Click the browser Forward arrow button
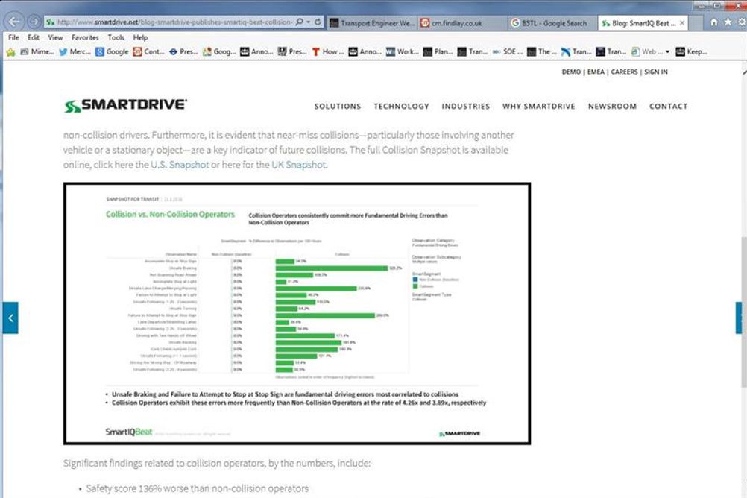 34,22
